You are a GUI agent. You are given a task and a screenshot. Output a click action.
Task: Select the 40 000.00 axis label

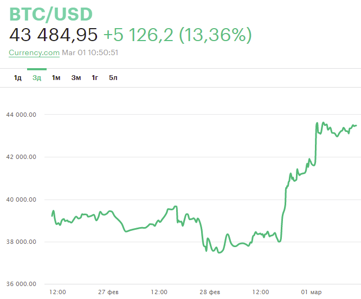[21, 200]
